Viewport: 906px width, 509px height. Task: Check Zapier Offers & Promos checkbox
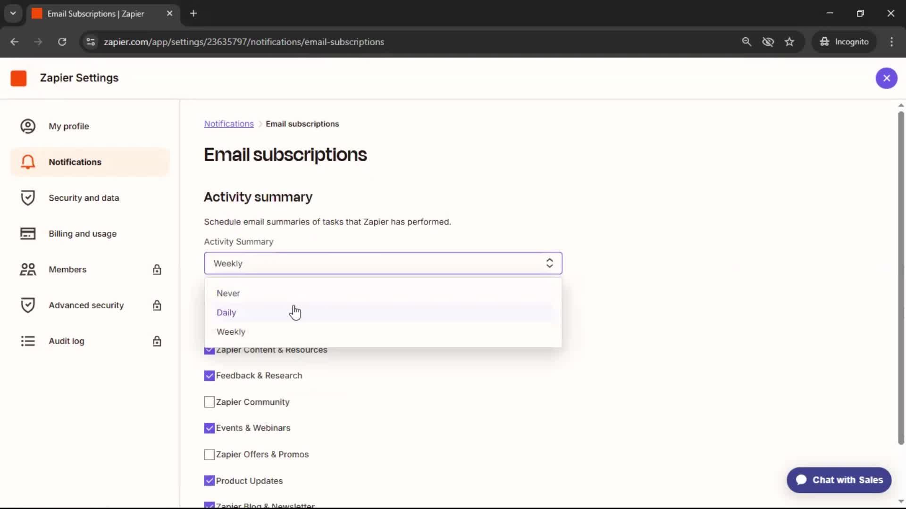point(209,454)
